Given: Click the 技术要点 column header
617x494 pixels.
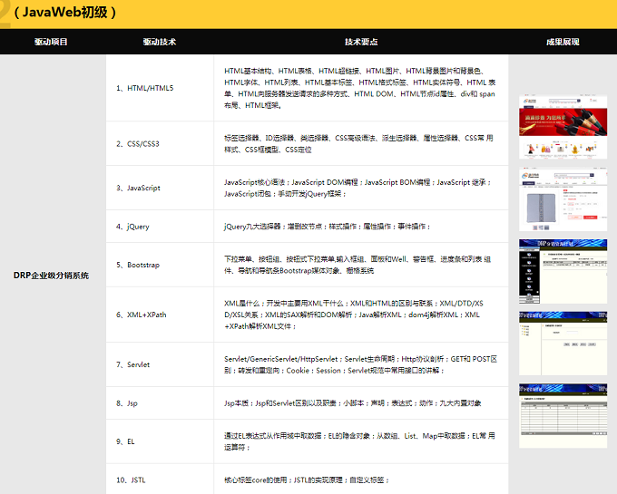Looking at the screenshot, I should pos(361,42).
